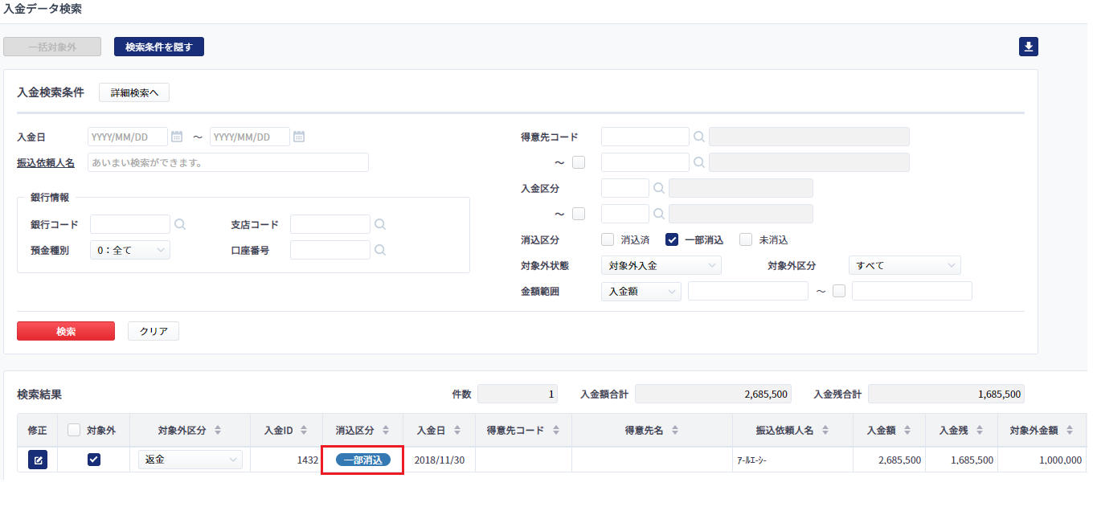
Task: Check the 消込済 checkbox
Action: click(x=608, y=239)
